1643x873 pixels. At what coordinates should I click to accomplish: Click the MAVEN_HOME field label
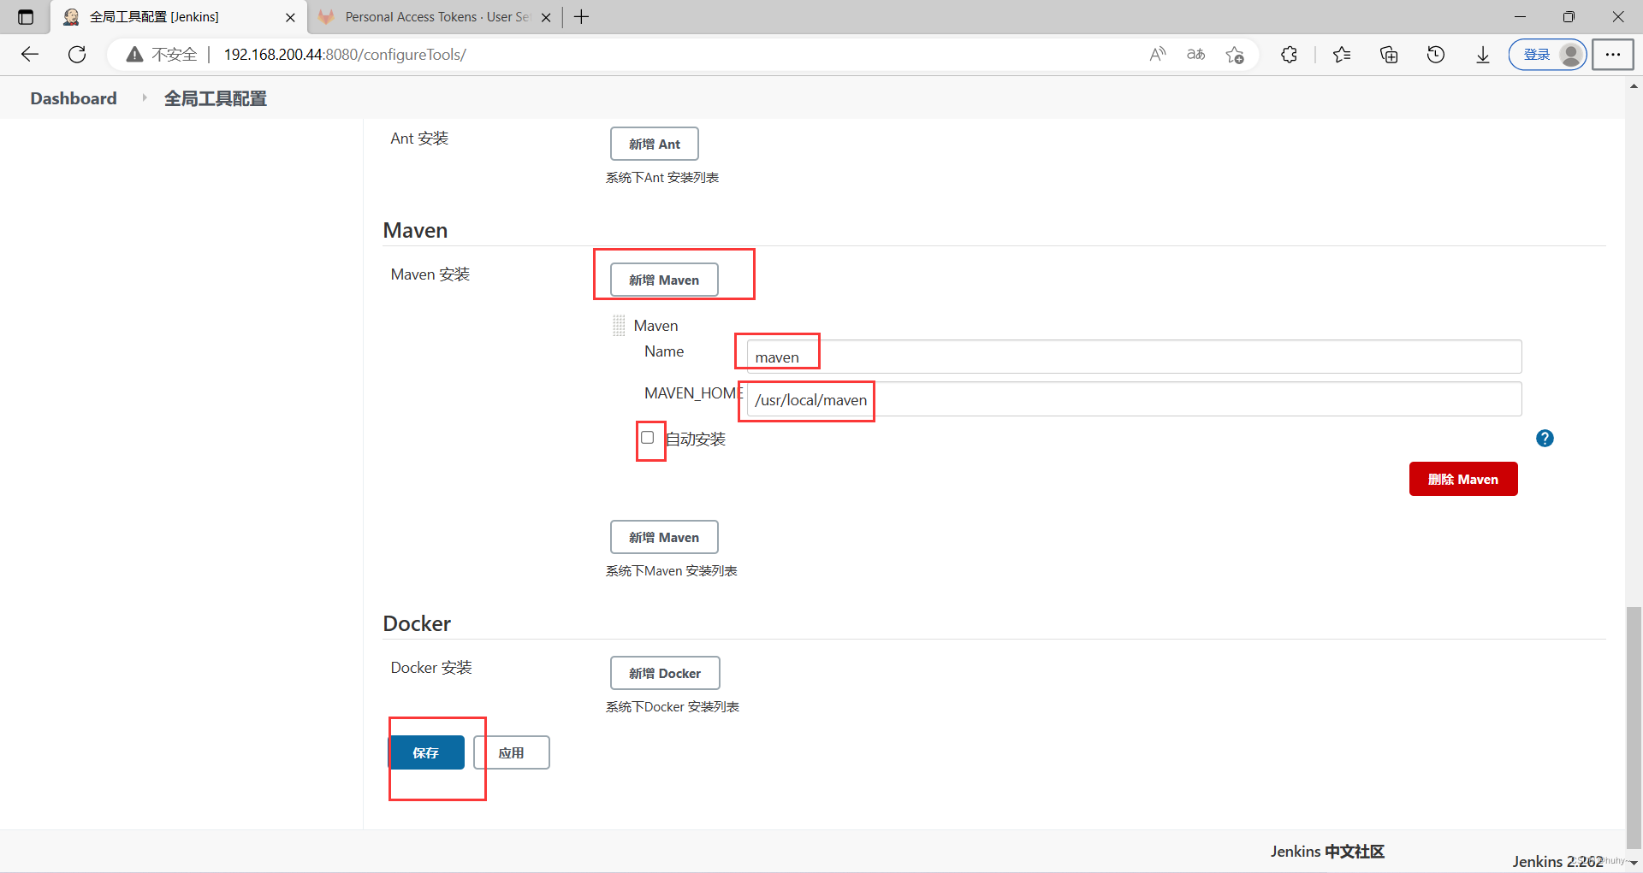click(x=693, y=393)
